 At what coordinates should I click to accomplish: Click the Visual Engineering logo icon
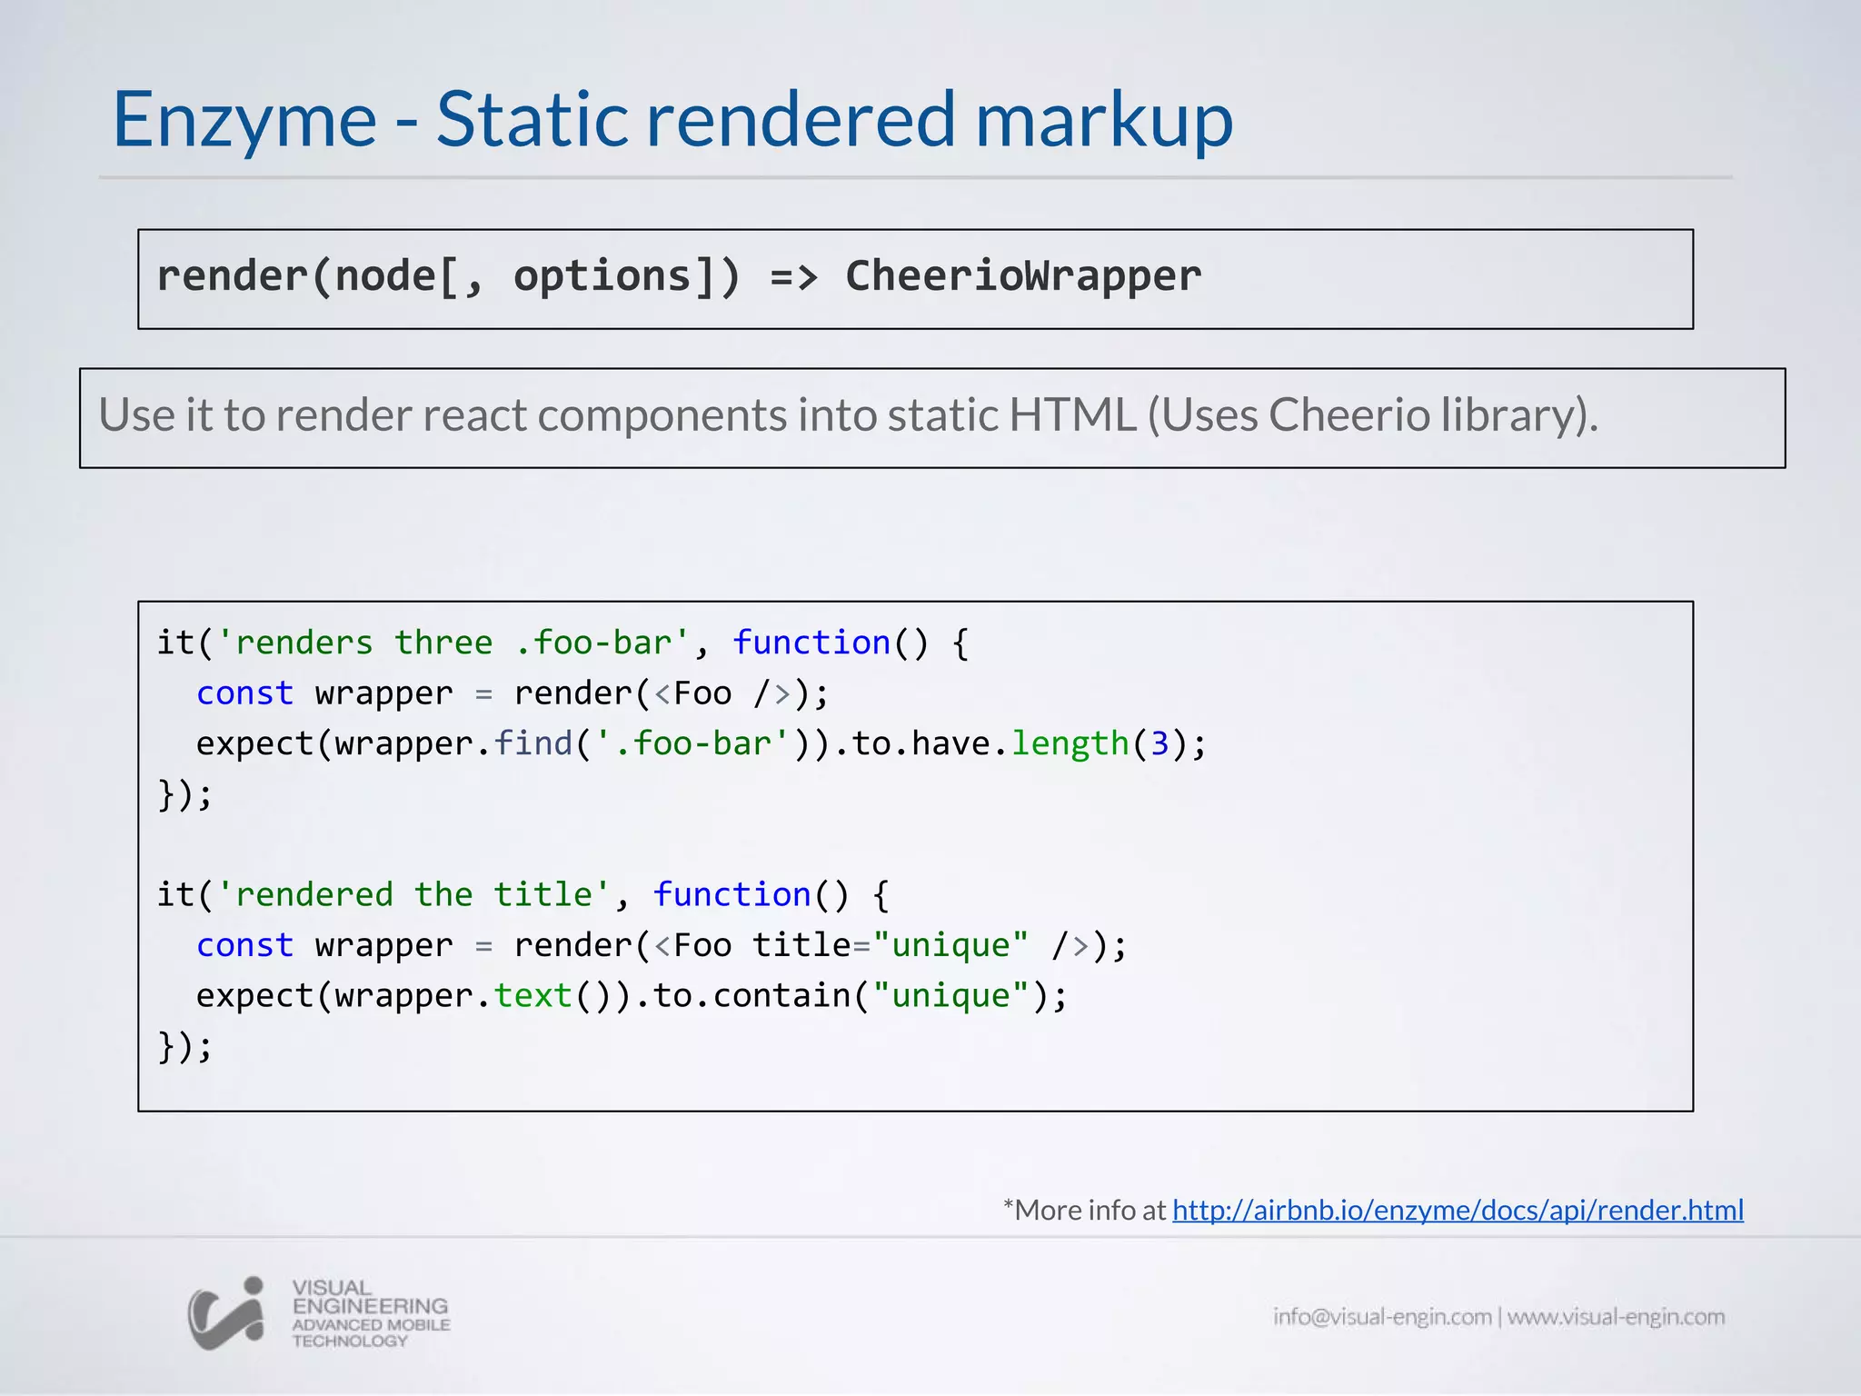point(226,1313)
